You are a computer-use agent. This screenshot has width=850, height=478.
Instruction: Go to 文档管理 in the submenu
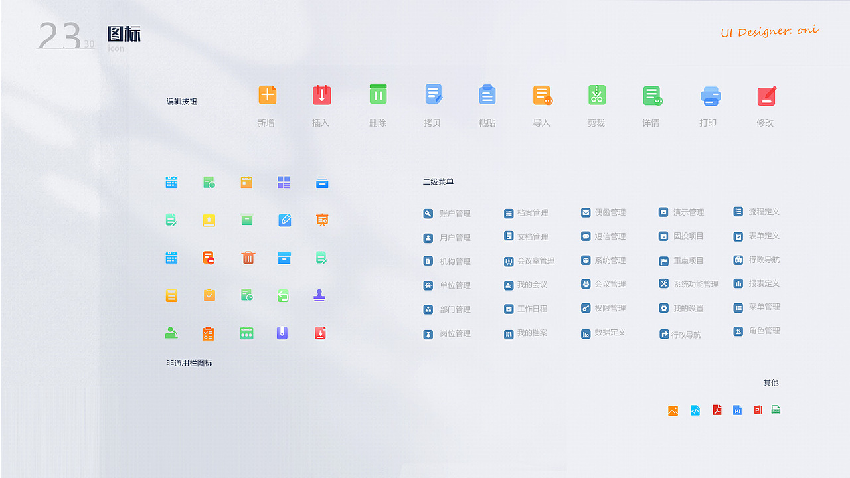(526, 236)
